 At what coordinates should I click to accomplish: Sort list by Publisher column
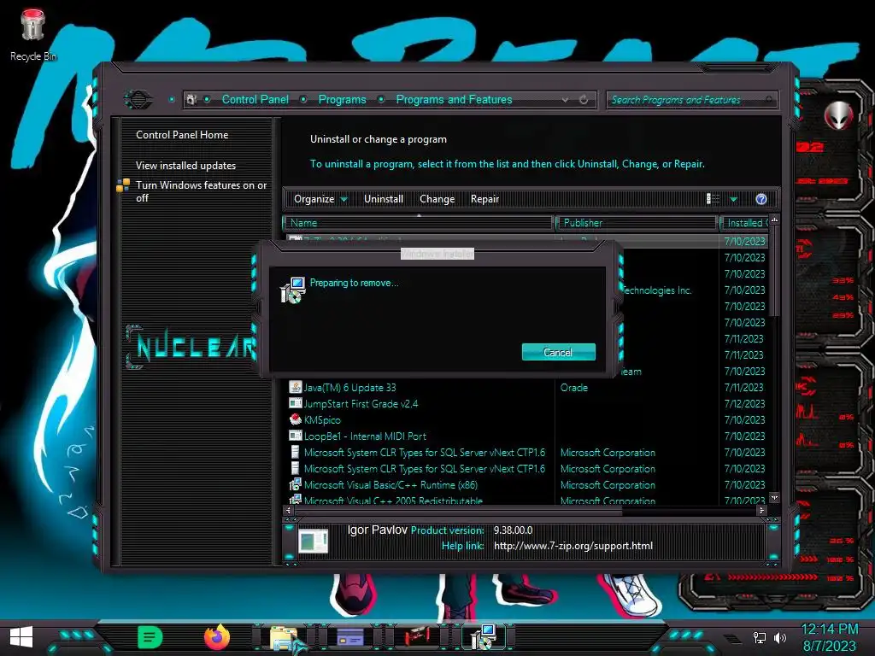pos(637,223)
